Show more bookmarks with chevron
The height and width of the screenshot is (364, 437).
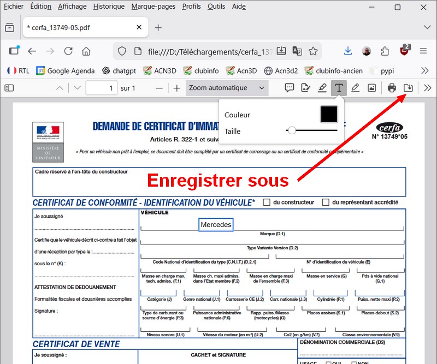coord(424,70)
